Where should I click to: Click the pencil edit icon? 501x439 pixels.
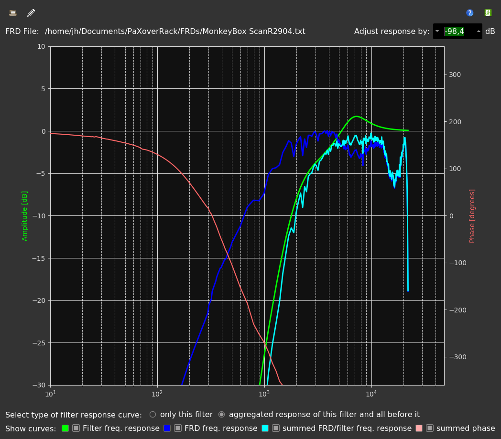point(31,13)
